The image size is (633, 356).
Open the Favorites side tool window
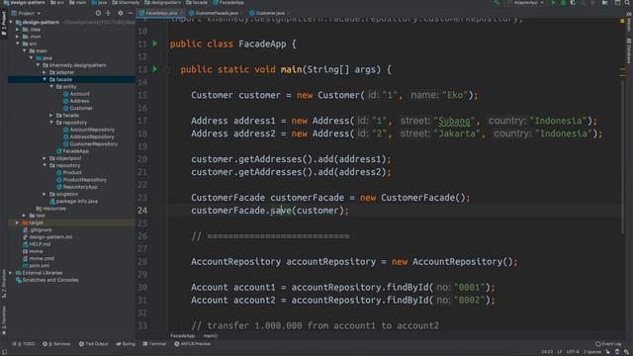click(4, 320)
